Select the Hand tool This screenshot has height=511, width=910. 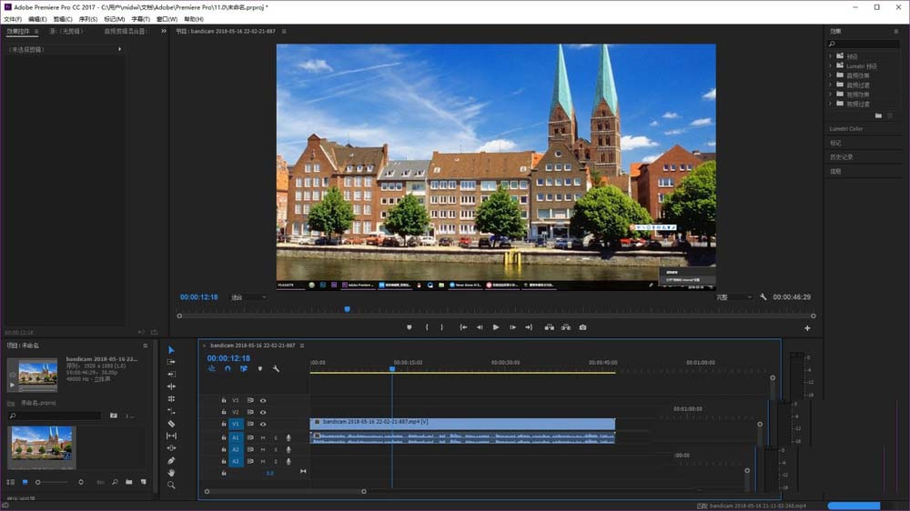tap(171, 473)
